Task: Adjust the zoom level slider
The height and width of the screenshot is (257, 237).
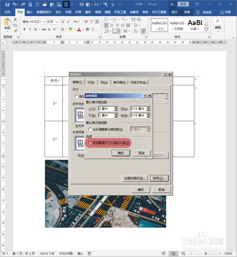Action: pos(206,254)
